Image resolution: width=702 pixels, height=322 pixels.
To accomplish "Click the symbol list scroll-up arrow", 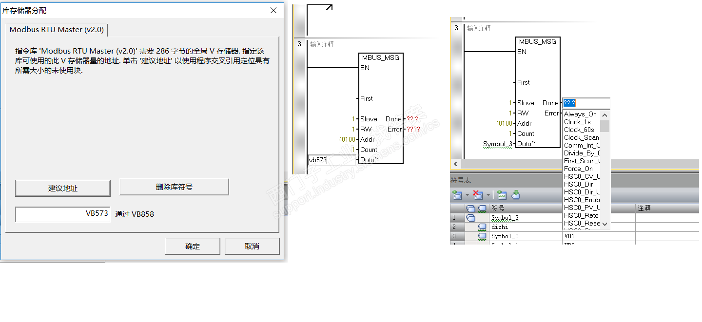I will click(604, 115).
